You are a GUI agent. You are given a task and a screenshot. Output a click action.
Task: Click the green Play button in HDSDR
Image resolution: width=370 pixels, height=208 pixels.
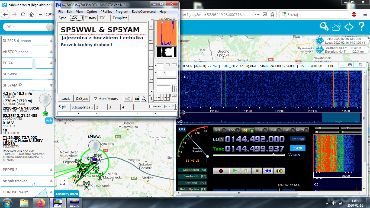click(x=235, y=171)
